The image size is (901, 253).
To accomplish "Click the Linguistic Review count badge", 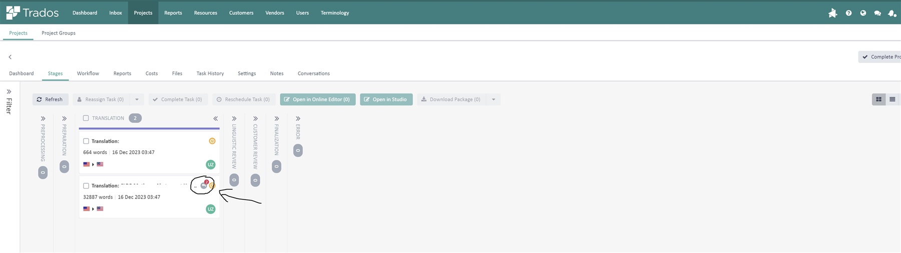I will click(234, 180).
